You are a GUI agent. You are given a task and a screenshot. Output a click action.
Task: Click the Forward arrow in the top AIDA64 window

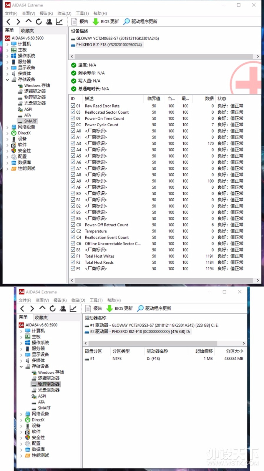click(x=18, y=21)
